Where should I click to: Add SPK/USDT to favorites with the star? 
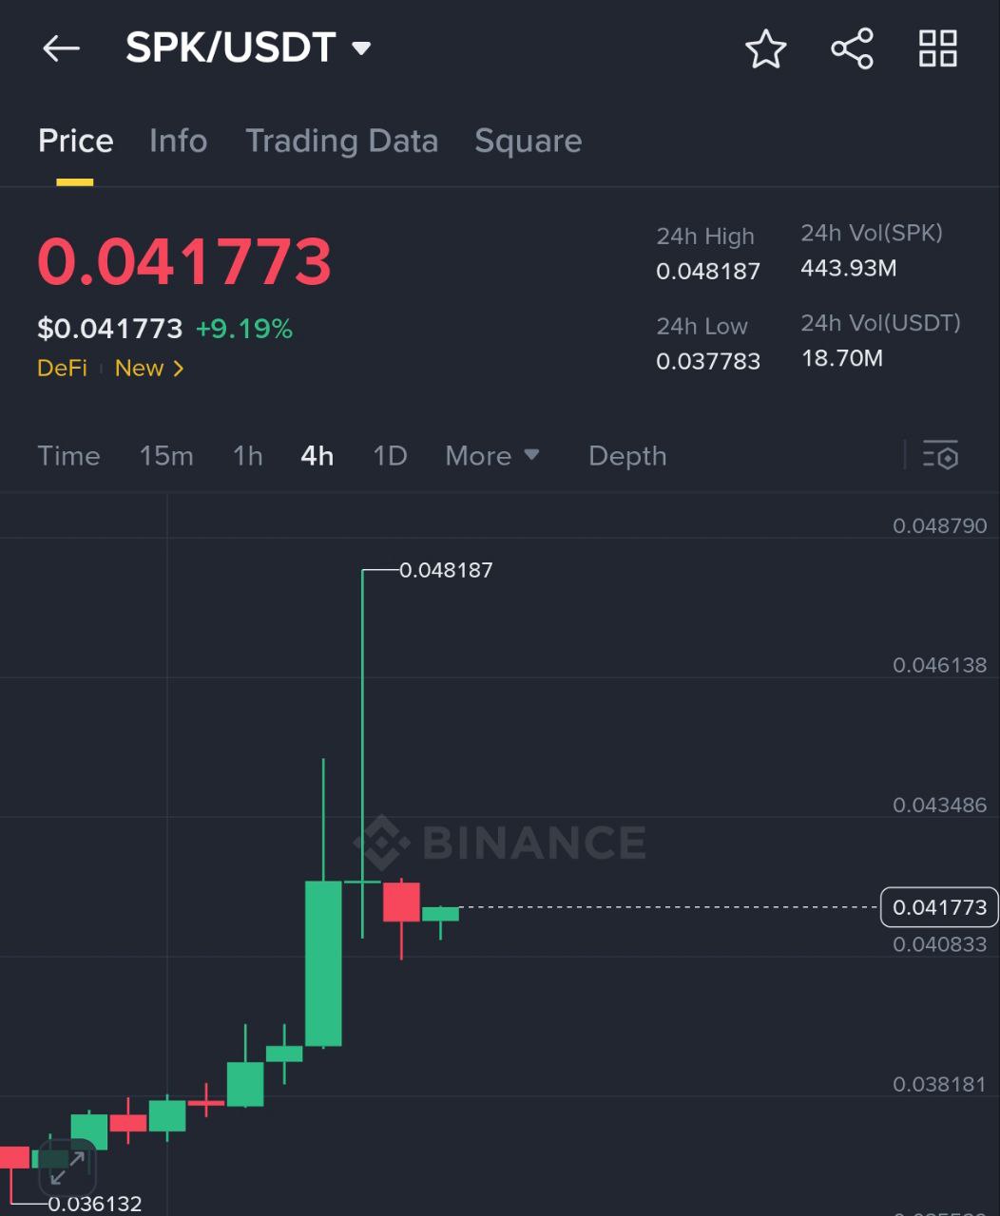coord(765,48)
